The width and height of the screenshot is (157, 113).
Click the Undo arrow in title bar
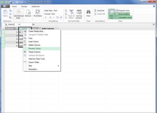point(14,2)
